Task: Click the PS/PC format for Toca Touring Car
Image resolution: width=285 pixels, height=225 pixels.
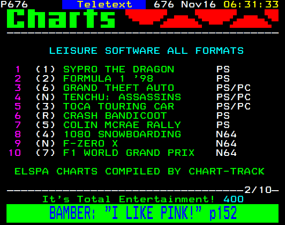Action: [x=233, y=106]
